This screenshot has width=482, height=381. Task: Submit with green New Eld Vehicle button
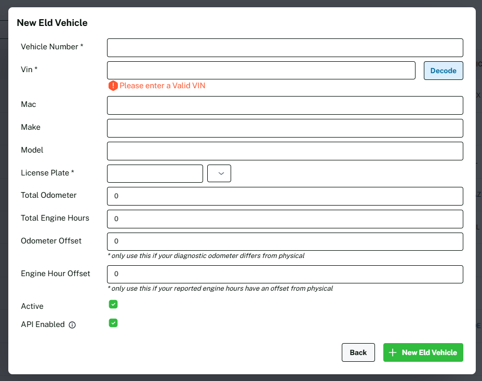423,352
